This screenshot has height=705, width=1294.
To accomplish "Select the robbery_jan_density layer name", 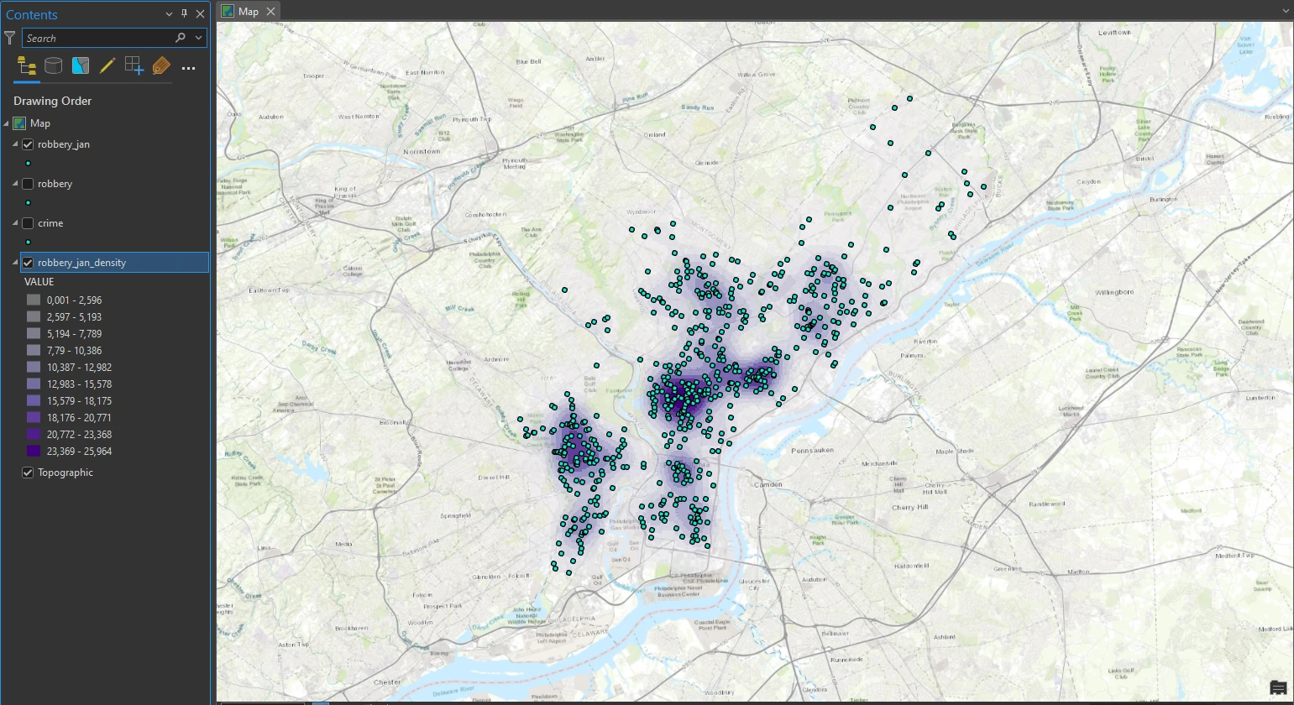I will (x=81, y=263).
